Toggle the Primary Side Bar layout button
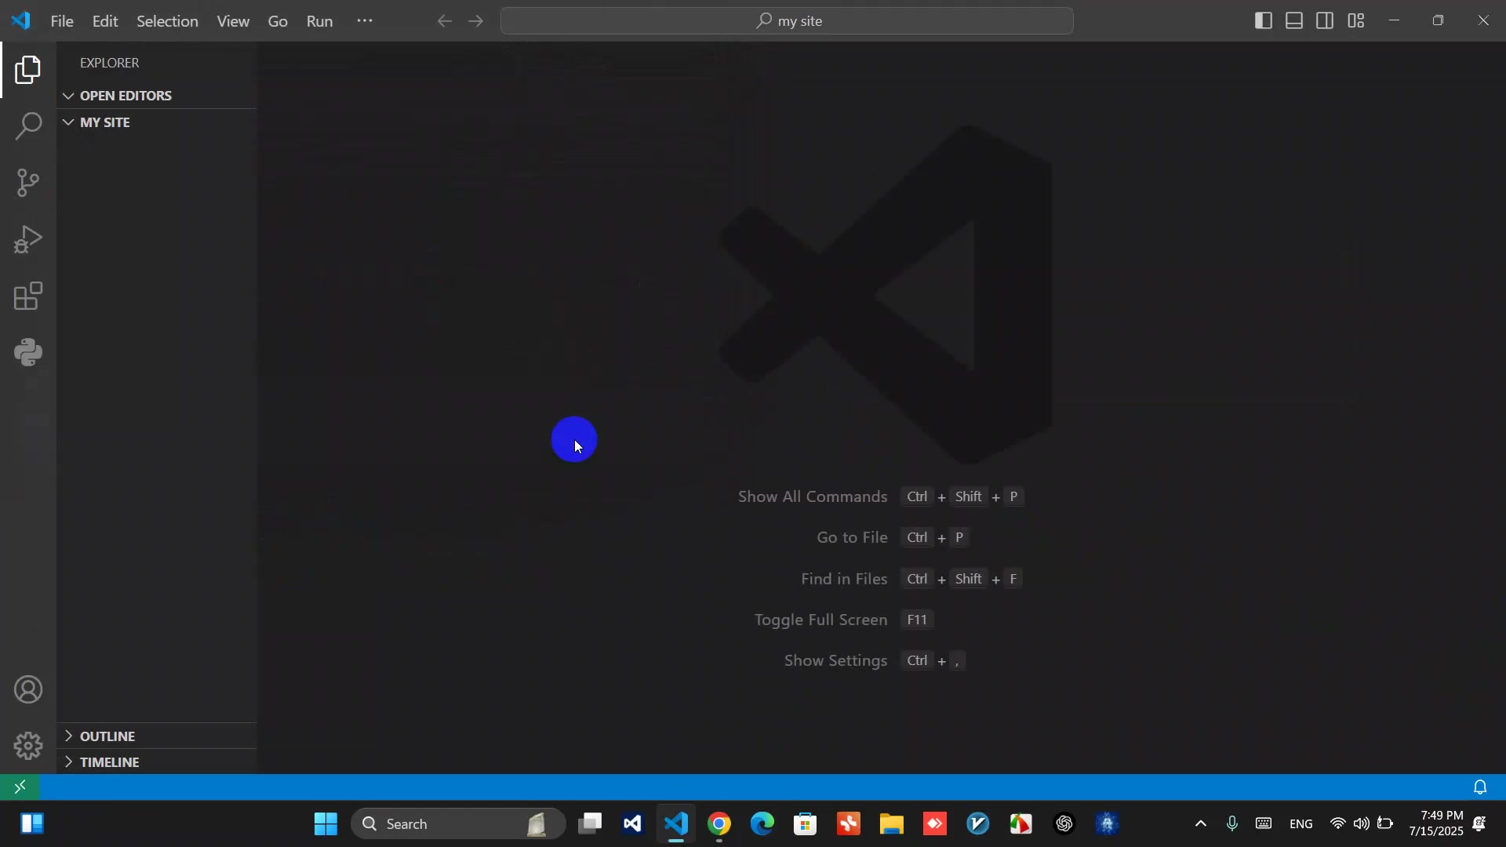 point(1263,21)
